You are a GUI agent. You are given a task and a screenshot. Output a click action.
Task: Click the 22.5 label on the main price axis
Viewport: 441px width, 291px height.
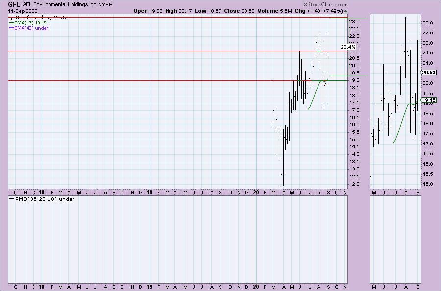(354, 29)
